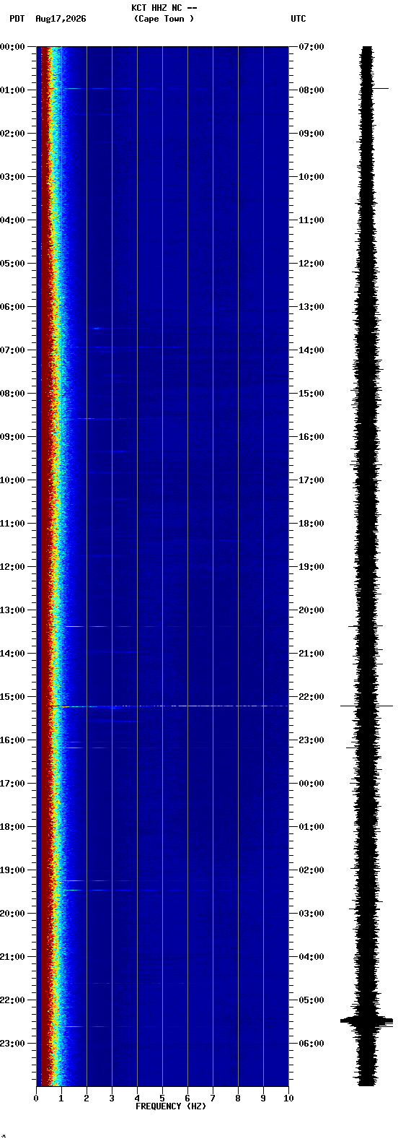Image resolution: width=398 pixels, height=1144 pixels.
Task: Click the 07:00 UTC time label
Action: tap(311, 47)
